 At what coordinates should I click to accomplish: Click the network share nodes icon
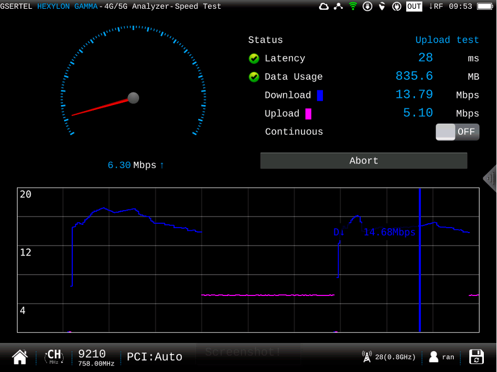[338, 7]
